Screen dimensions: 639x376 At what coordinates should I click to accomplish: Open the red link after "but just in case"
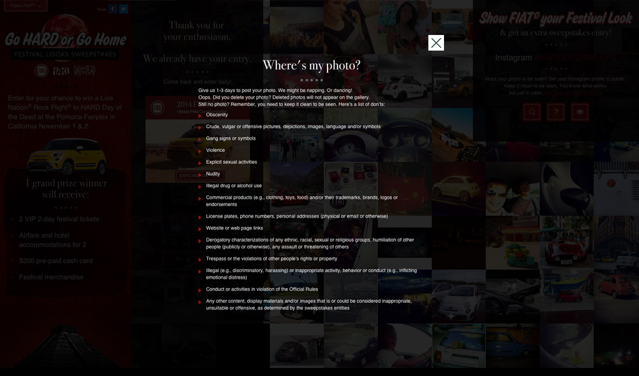coord(572,93)
